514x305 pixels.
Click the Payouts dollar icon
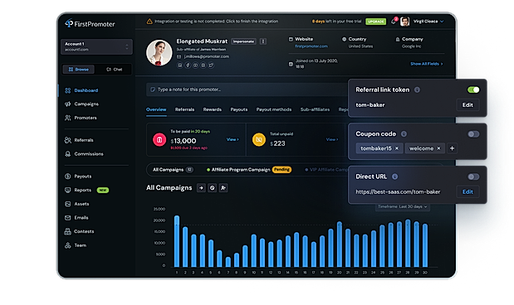pos(68,177)
